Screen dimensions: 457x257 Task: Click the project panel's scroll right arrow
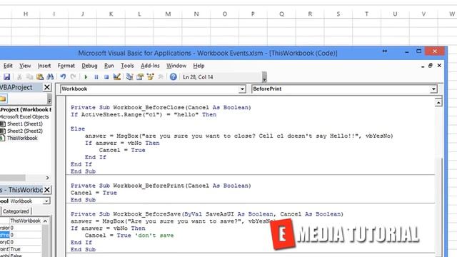(48, 178)
